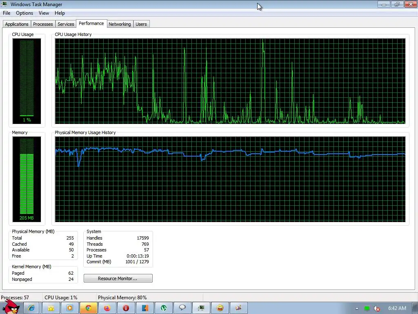
Task: Click the orange-blue app taskbar icon
Action: coord(145,308)
